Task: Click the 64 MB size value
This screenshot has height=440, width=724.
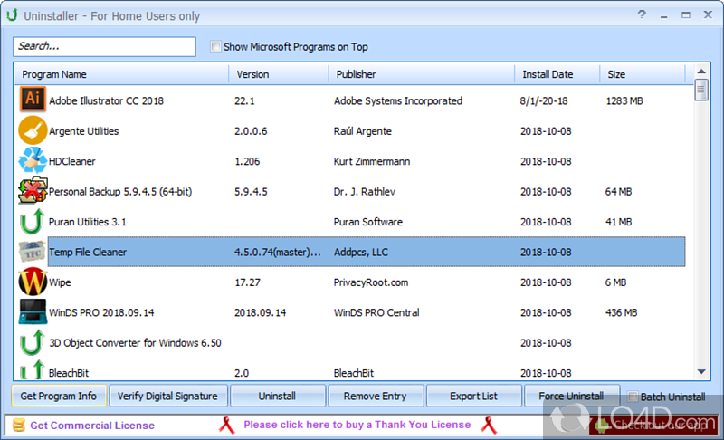Action: coord(618,192)
